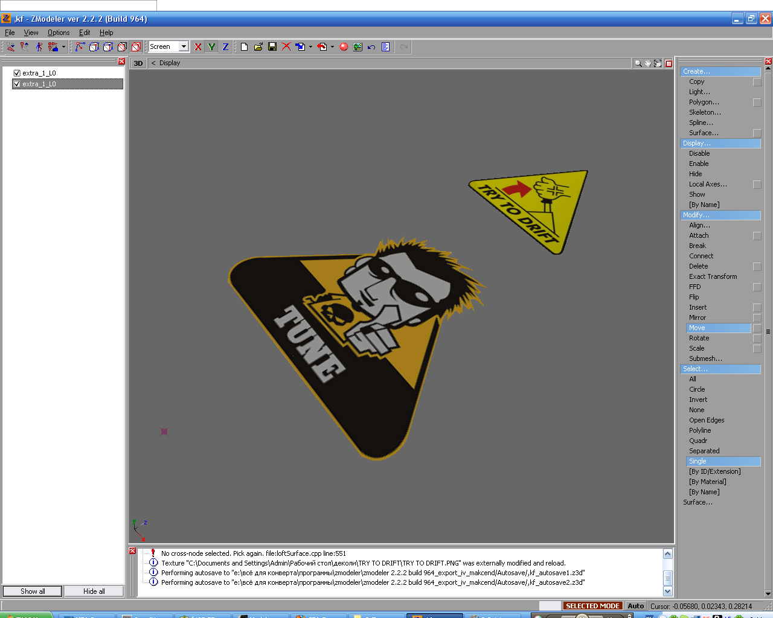Screen dimensions: 773x618
Task: Create new scene with blank page icon
Action: pos(245,47)
